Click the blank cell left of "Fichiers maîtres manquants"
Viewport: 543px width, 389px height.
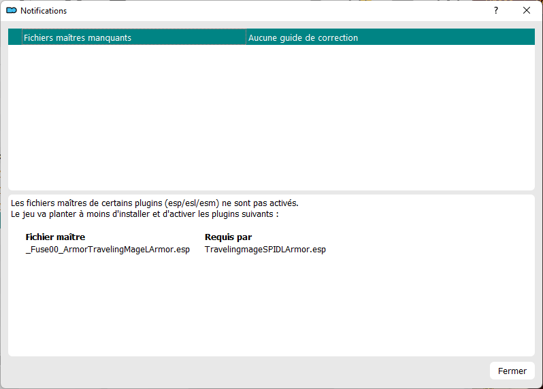point(15,38)
